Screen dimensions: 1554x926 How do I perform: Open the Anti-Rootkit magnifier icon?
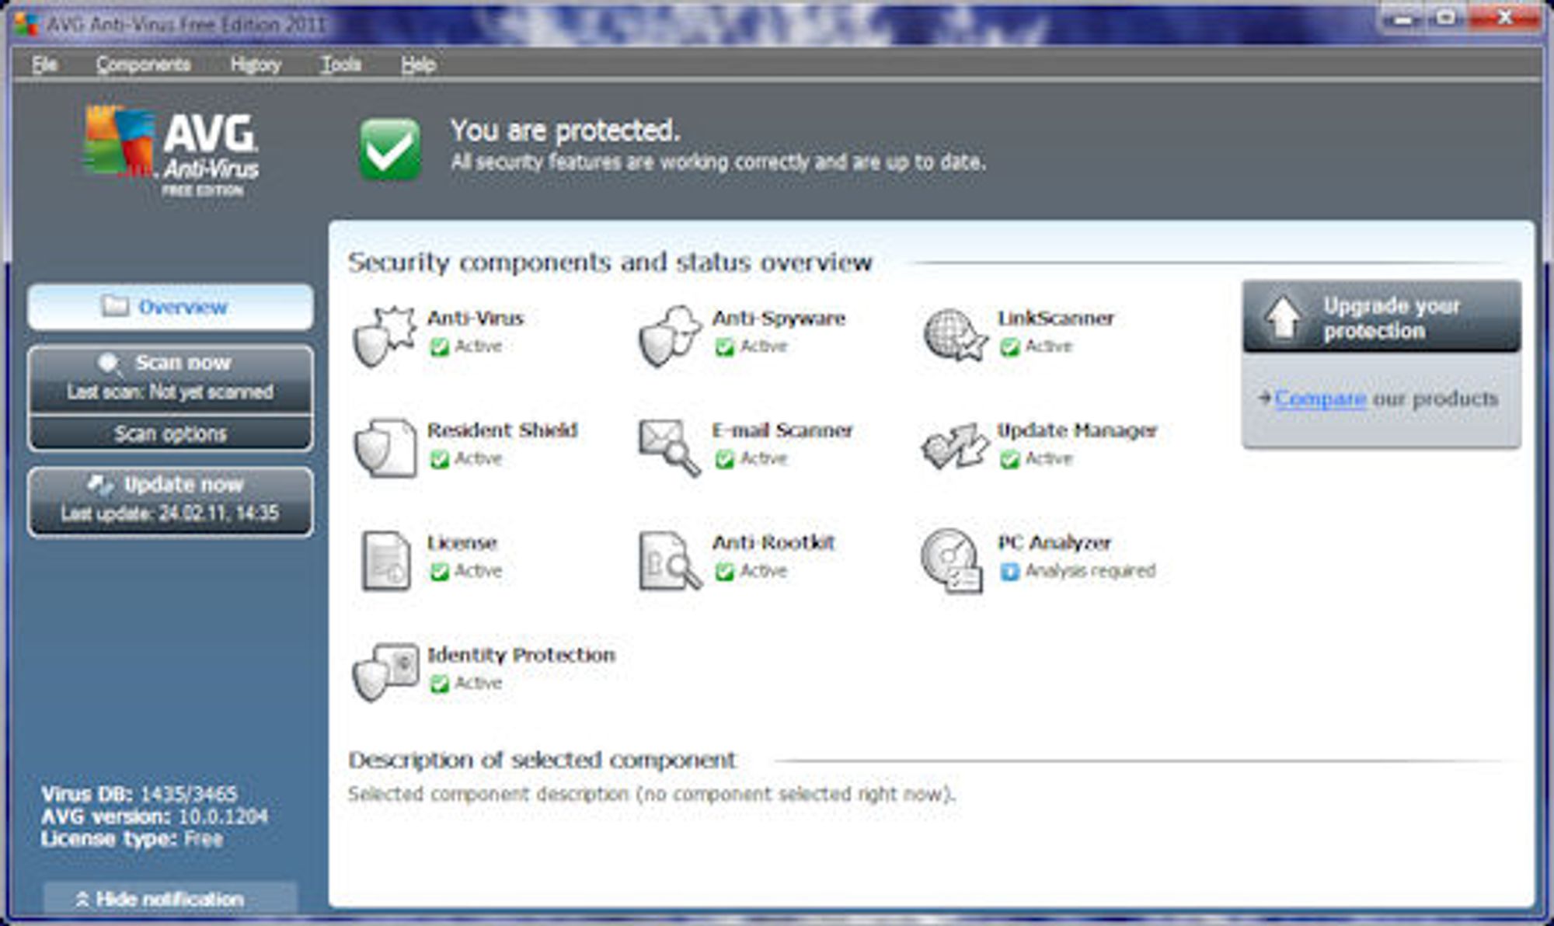(x=670, y=560)
